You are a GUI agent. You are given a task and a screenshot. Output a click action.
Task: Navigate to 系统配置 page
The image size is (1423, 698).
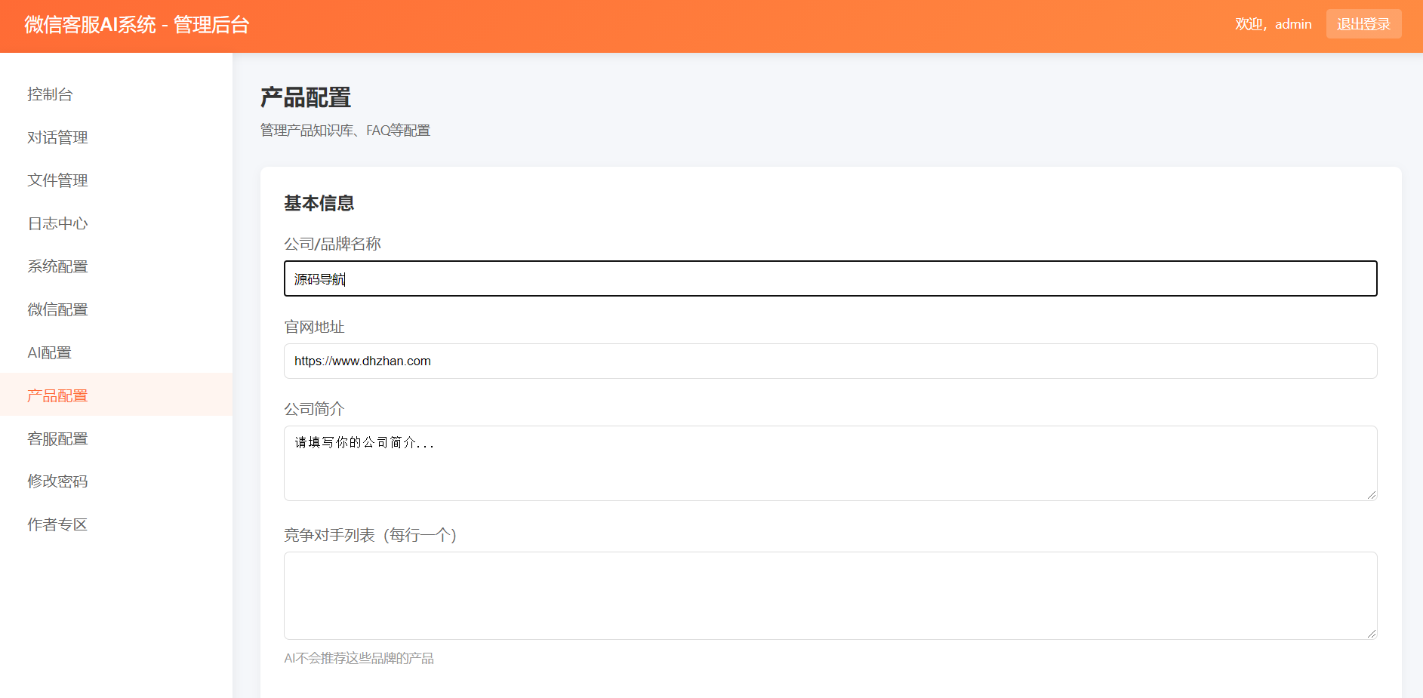(57, 266)
